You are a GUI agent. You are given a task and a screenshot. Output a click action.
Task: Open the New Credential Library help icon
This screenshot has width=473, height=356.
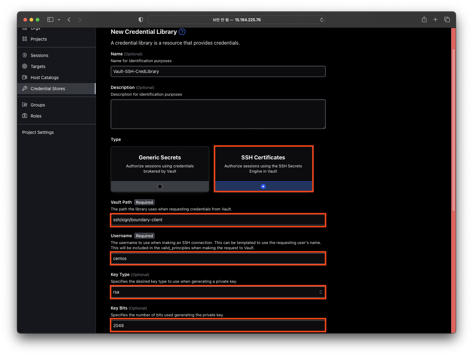coord(182,32)
